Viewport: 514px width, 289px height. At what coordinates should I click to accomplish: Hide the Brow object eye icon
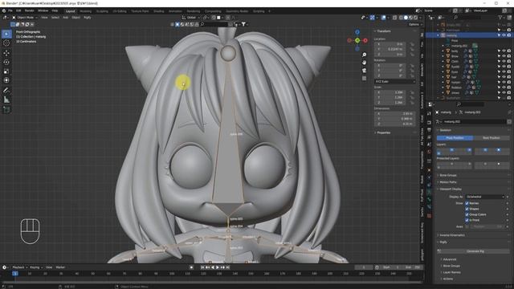[x=504, y=56]
